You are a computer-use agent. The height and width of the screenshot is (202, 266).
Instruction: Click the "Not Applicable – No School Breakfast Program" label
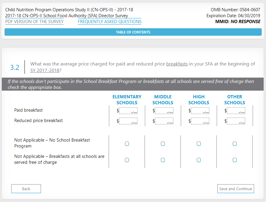tap(52, 143)
